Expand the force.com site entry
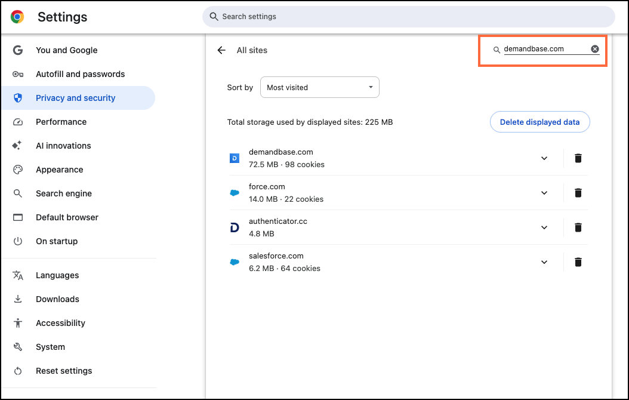 coord(544,193)
